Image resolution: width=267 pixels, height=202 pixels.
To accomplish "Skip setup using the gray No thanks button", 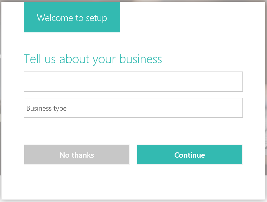I will point(77,155).
